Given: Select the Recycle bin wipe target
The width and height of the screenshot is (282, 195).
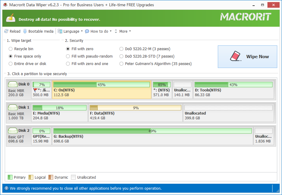Looking at the screenshot, I should 11,49.
